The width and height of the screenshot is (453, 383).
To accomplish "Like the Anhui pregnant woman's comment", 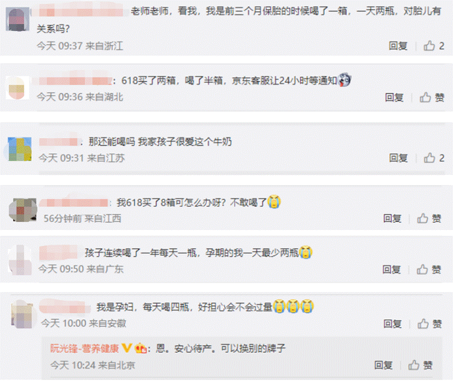I will click(429, 324).
